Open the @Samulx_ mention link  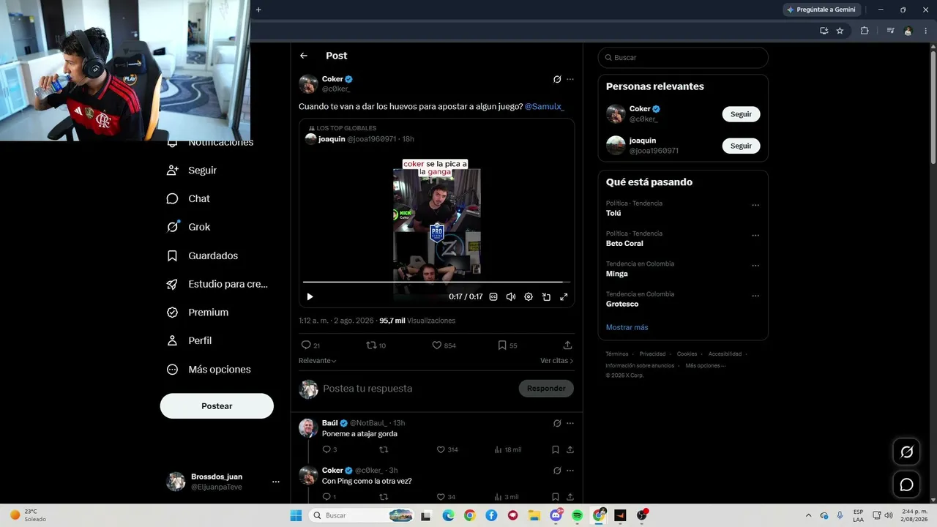click(545, 106)
